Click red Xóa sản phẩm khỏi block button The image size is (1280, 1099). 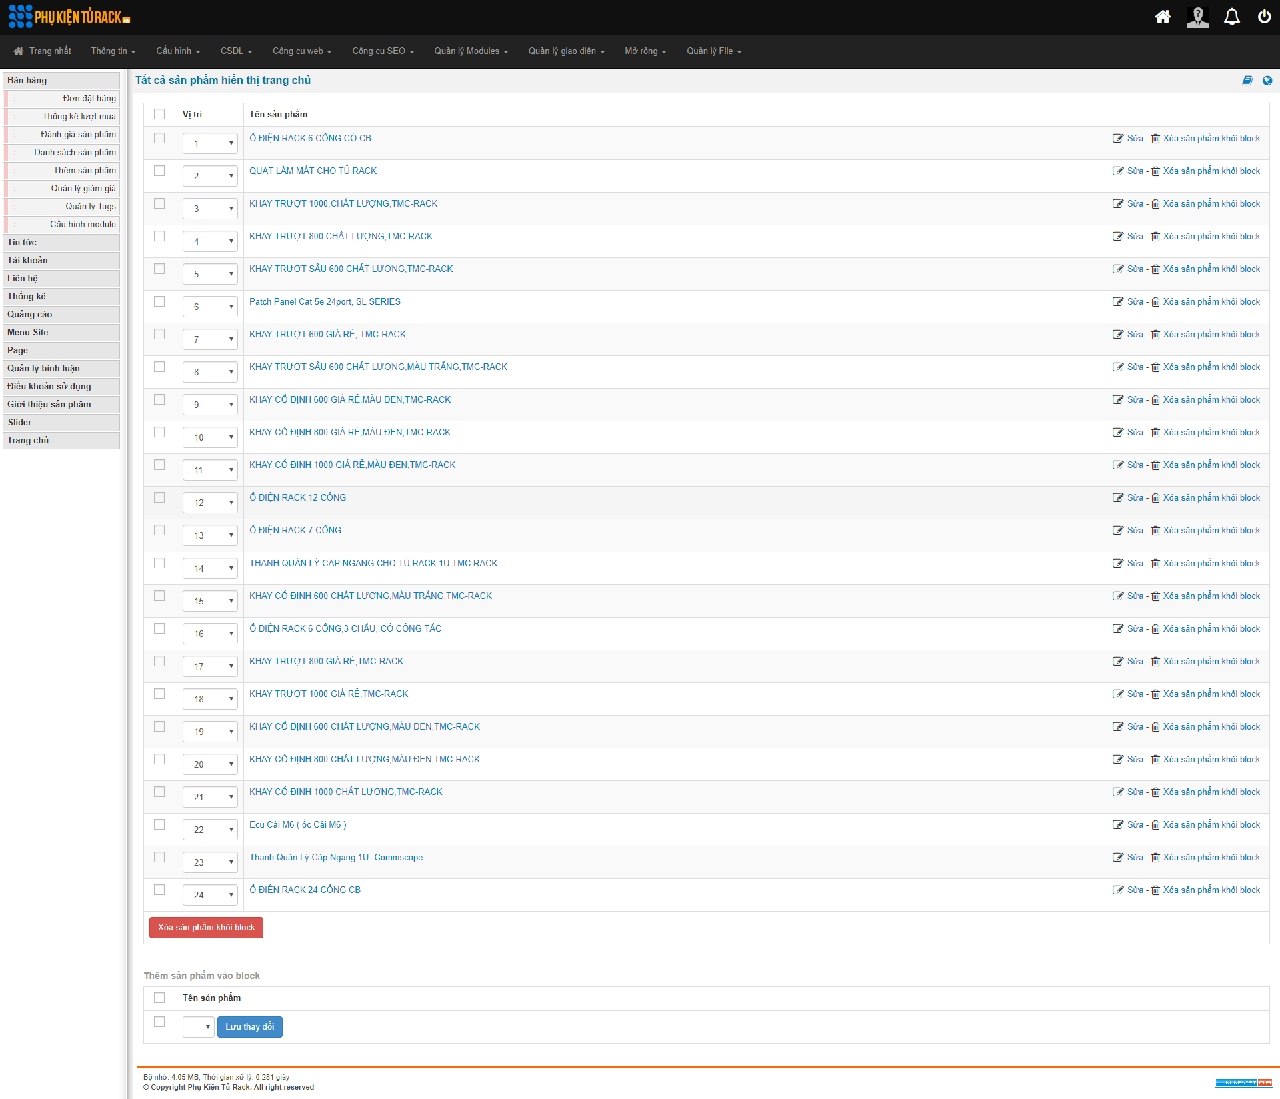(206, 928)
